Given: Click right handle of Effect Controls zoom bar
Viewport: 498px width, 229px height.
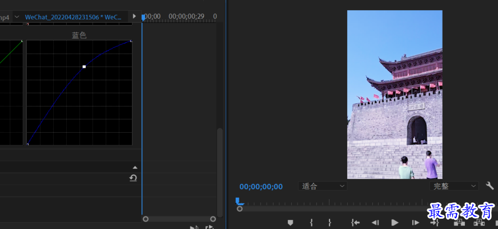Looking at the screenshot, I should pyautogui.click(x=213, y=219).
